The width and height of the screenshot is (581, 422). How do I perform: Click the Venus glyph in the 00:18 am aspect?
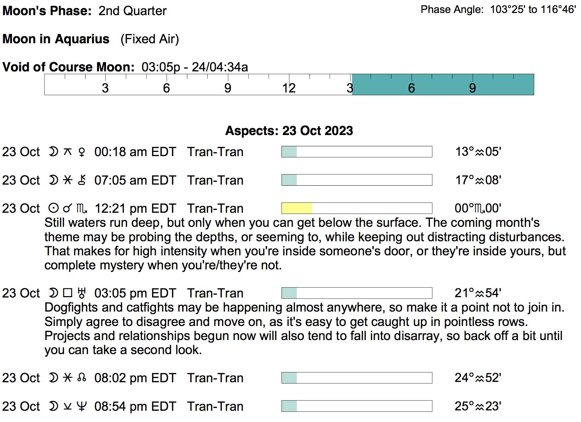click(82, 152)
